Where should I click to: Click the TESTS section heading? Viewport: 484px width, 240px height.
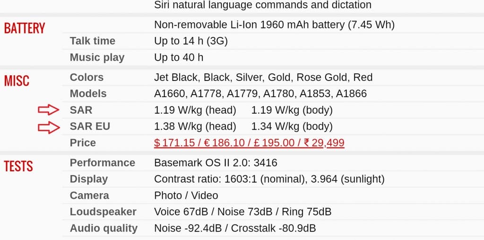coord(18,167)
